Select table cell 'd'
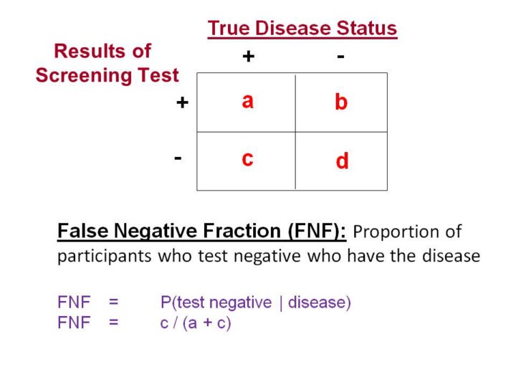The height and width of the screenshot is (387, 516). pos(342,162)
